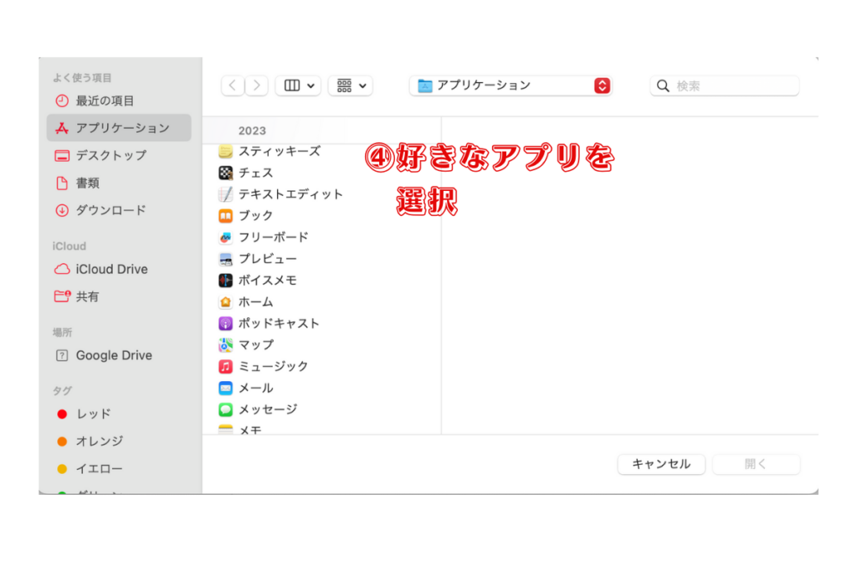857x572 pixels.
Task: Select the Podcasts app icon
Action: tap(225, 323)
